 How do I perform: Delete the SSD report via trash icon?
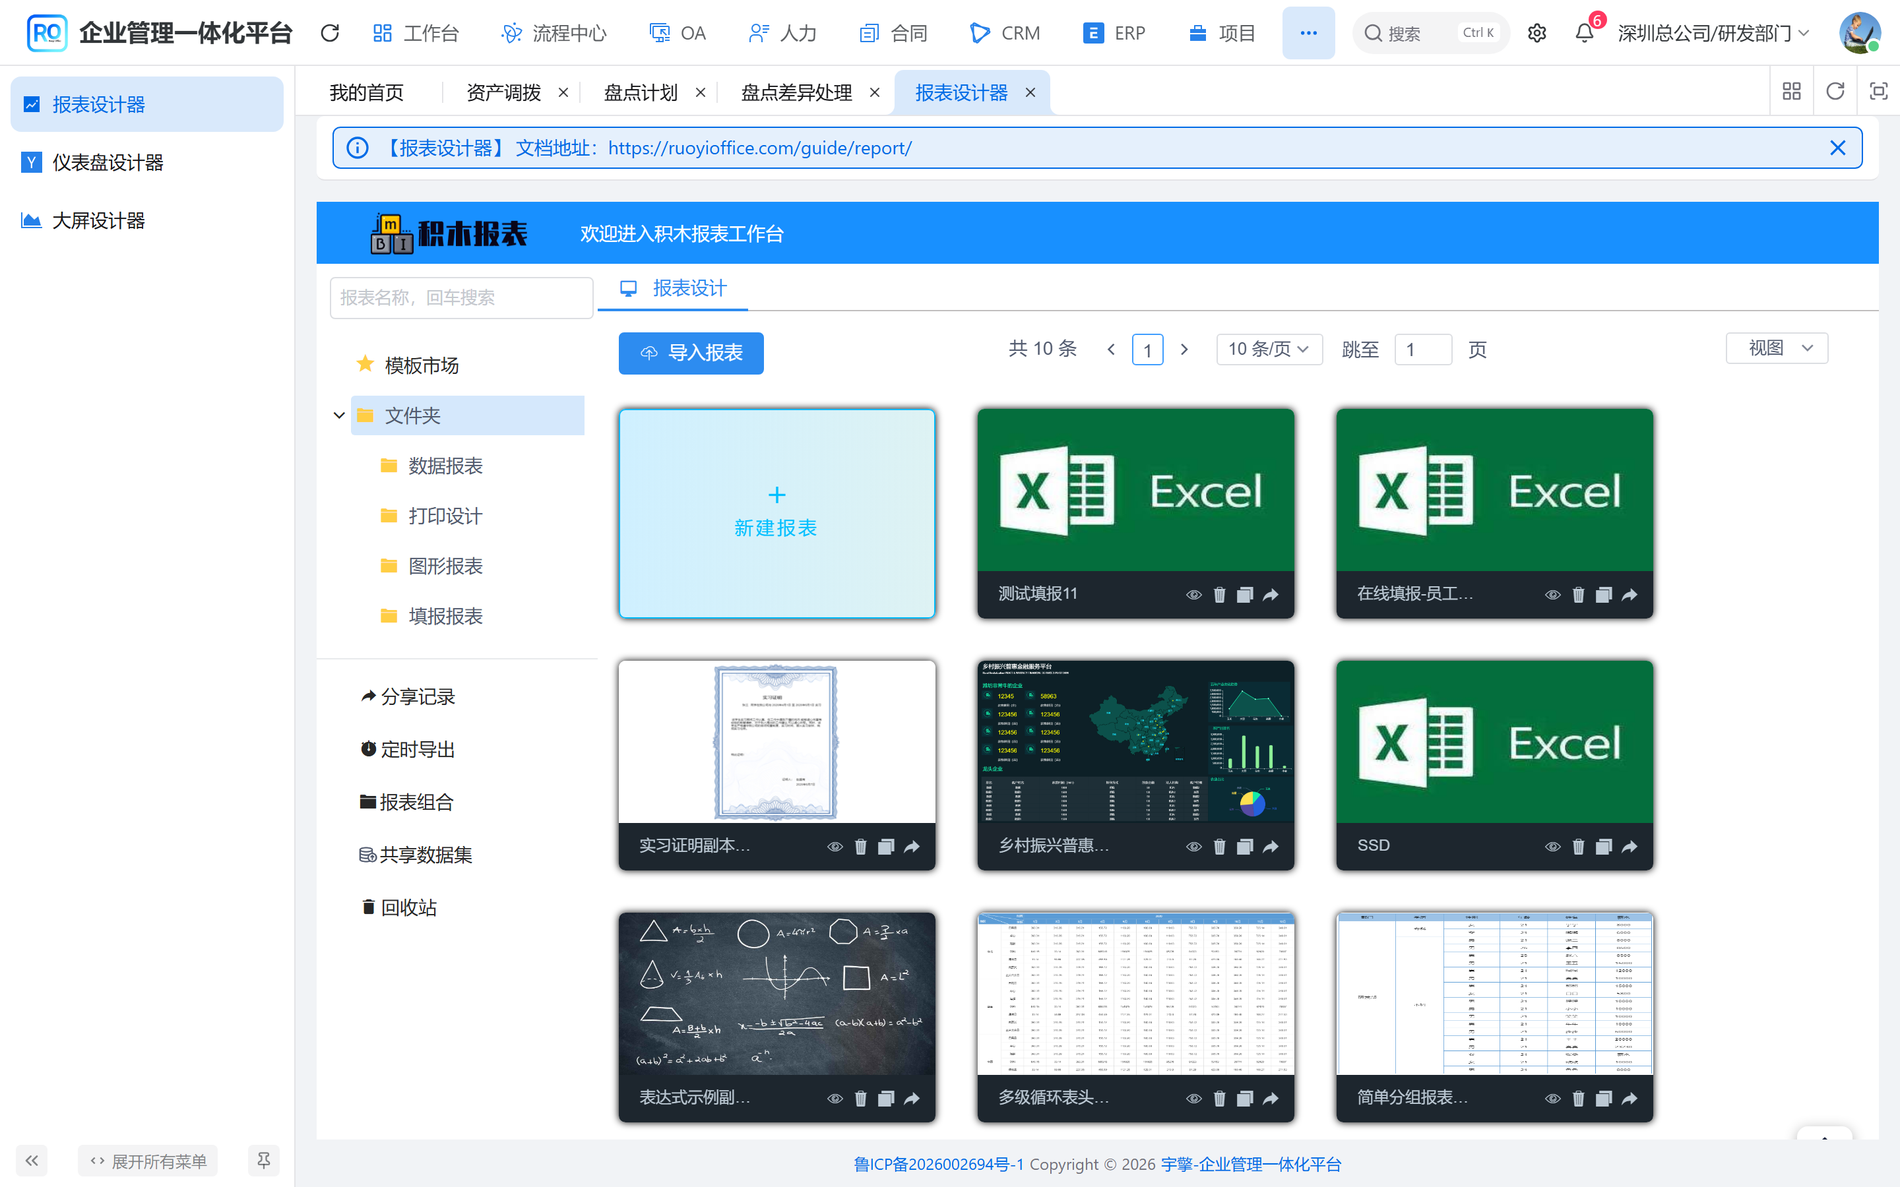(1578, 846)
